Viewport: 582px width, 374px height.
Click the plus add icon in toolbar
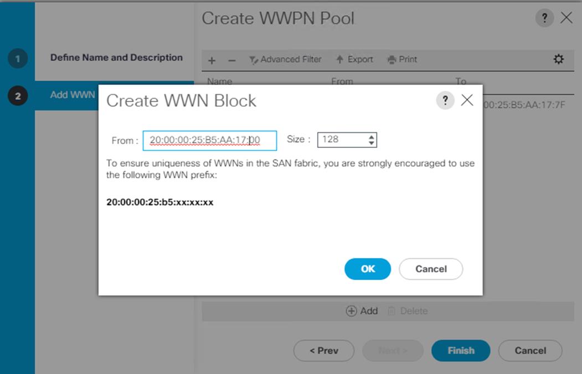(x=212, y=60)
